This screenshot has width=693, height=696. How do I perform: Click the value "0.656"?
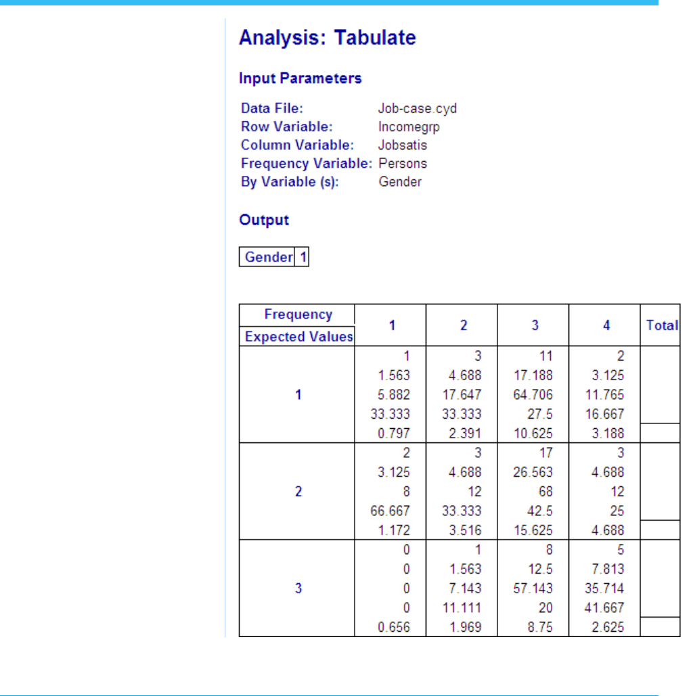pos(394,627)
